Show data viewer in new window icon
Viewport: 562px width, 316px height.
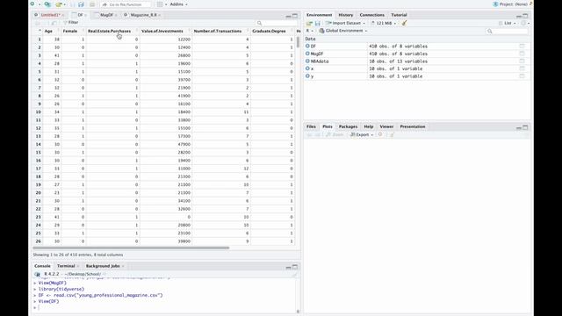tap(54, 23)
